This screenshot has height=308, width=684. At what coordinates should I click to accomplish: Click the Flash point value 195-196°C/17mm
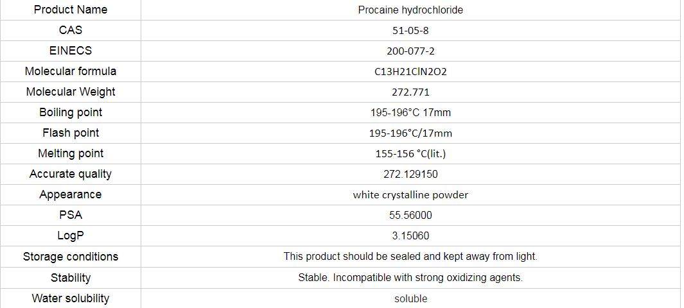[410, 133]
